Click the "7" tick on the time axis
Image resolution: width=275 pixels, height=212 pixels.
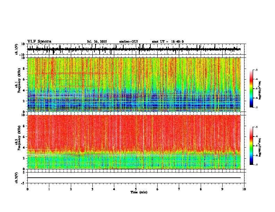tap(179, 189)
